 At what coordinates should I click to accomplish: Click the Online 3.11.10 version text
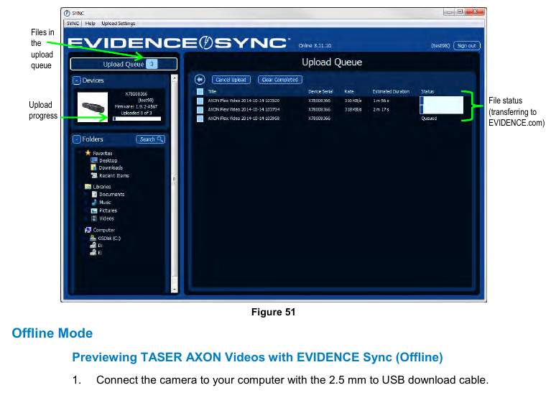click(315, 46)
